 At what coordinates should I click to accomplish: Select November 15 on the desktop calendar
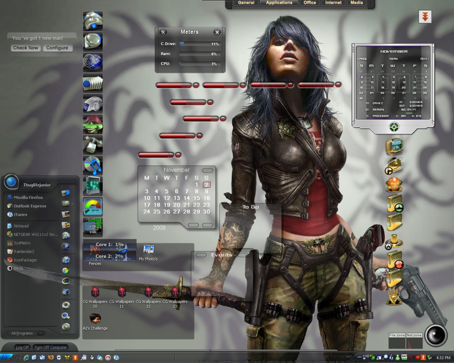pyautogui.click(x=197, y=198)
